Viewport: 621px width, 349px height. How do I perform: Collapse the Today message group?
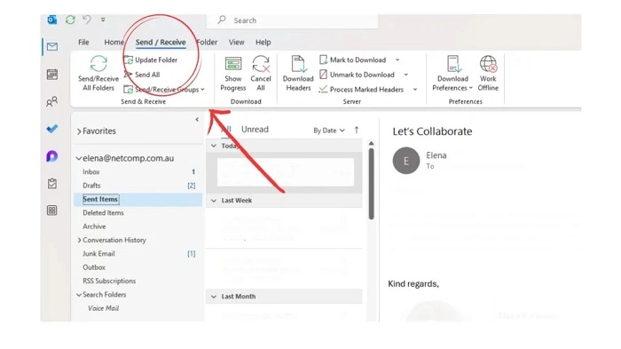point(214,146)
